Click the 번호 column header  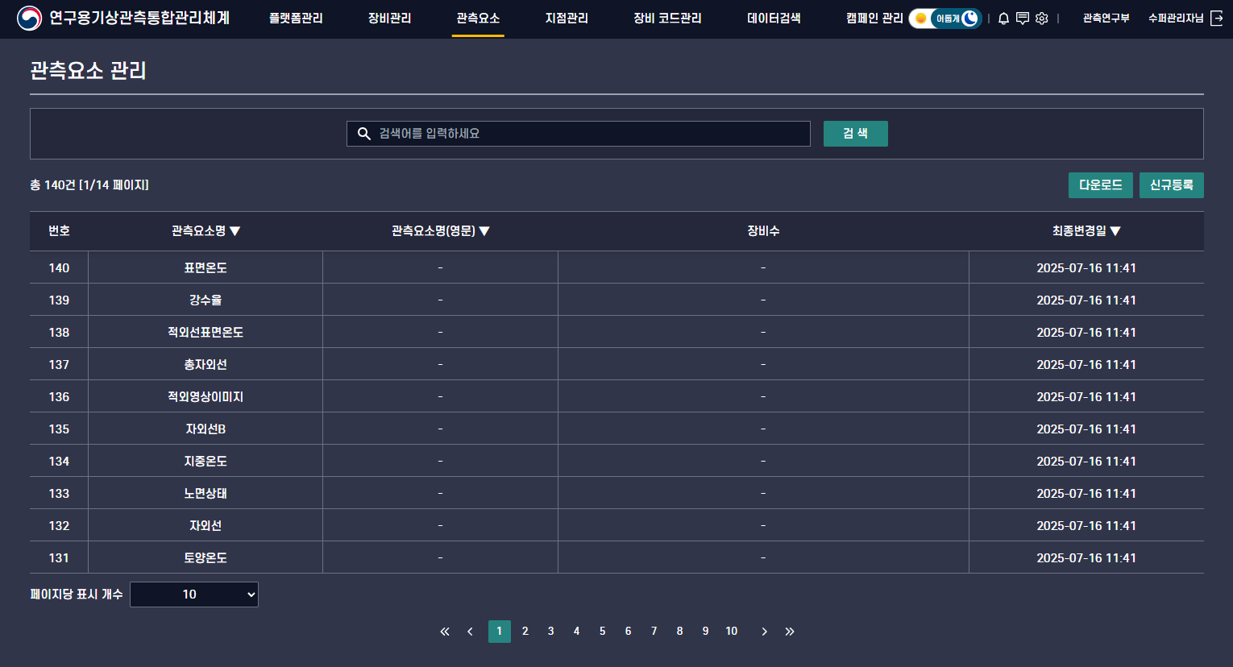[59, 231]
